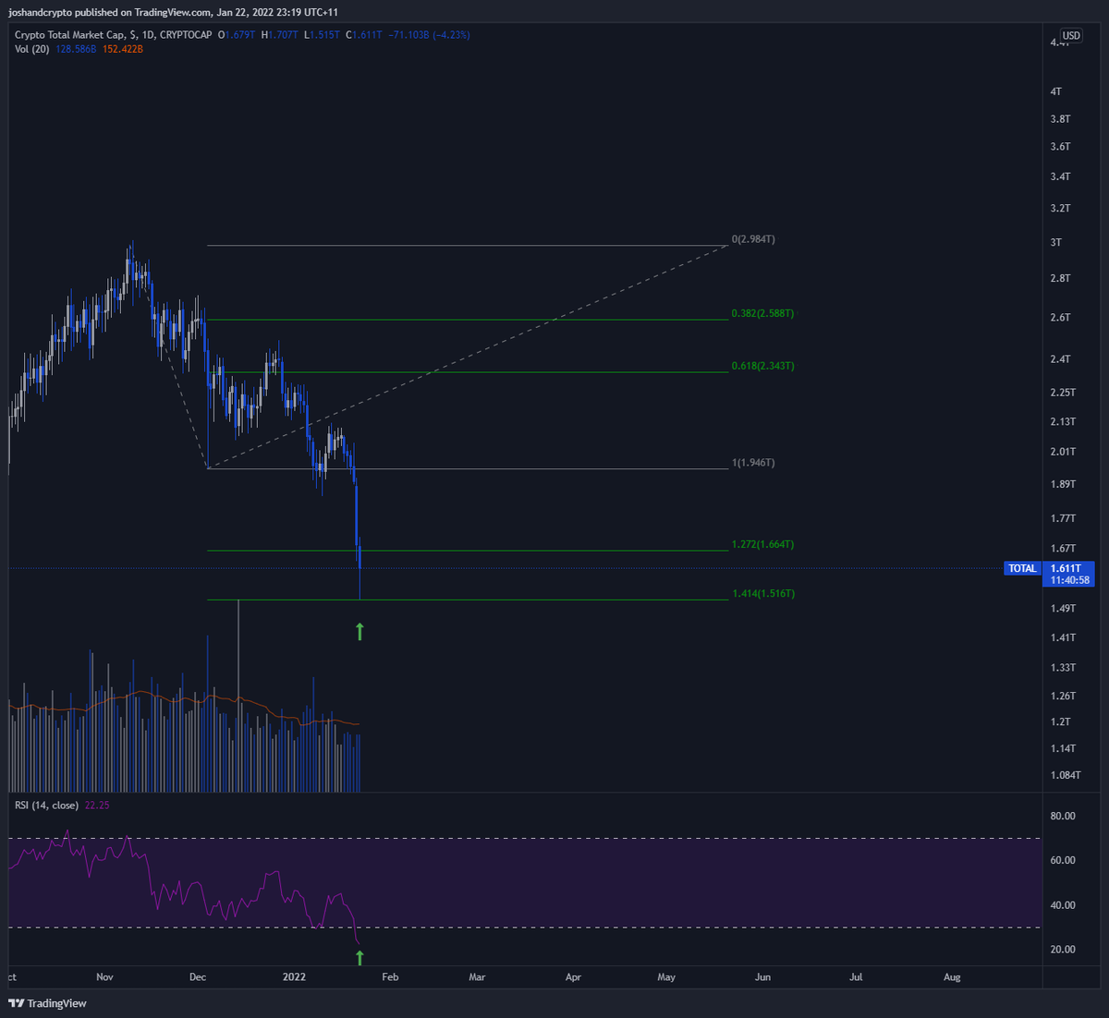This screenshot has height=1018, width=1109.
Task: Click the Aug time axis label
Action: point(952,977)
